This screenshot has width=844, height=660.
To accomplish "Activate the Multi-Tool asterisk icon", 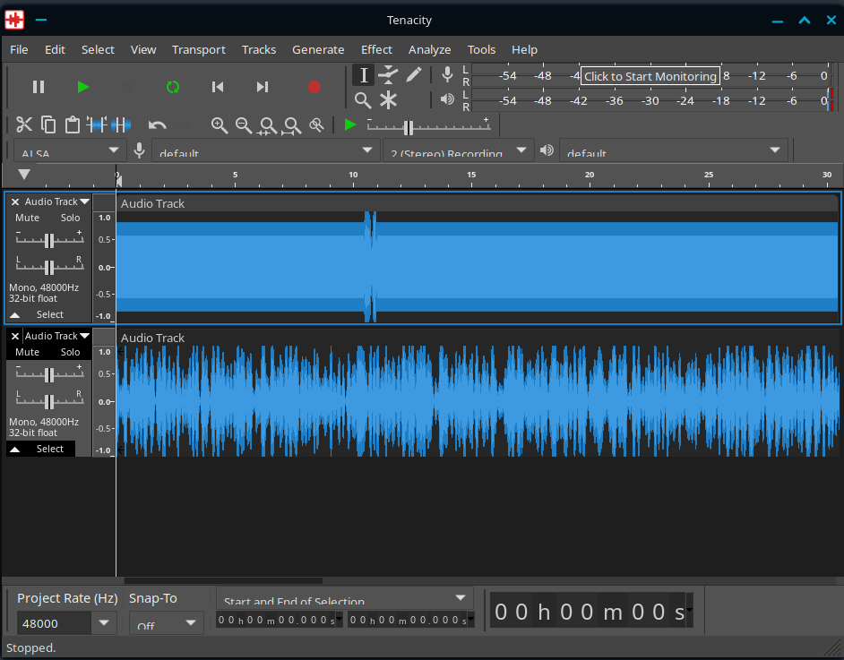I will click(388, 99).
